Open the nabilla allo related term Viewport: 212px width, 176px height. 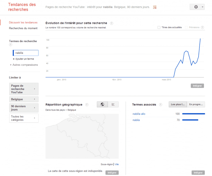pyautogui.click(x=139, y=114)
